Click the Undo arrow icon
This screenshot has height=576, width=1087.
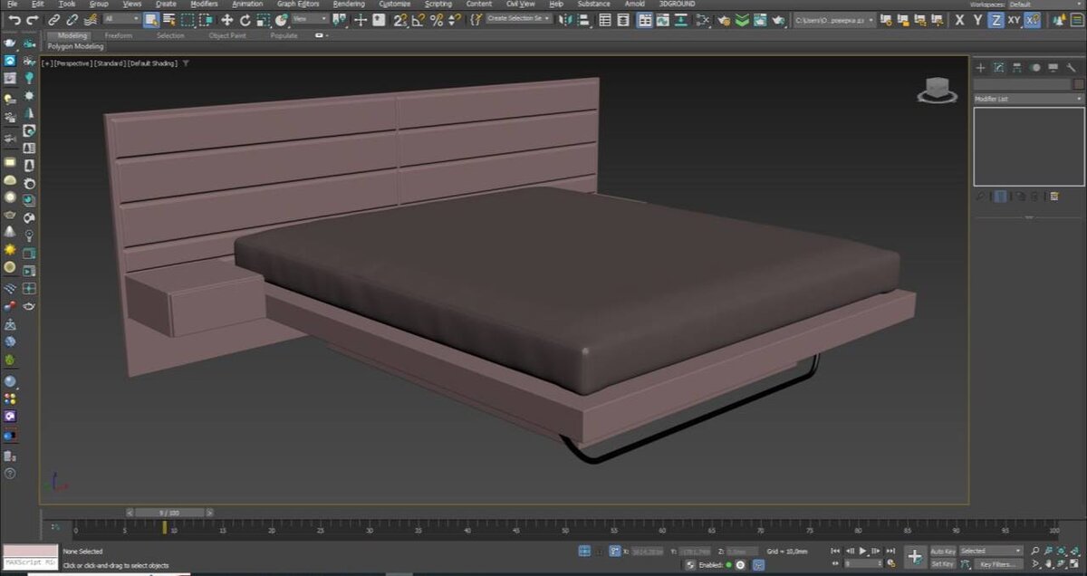click(15, 19)
